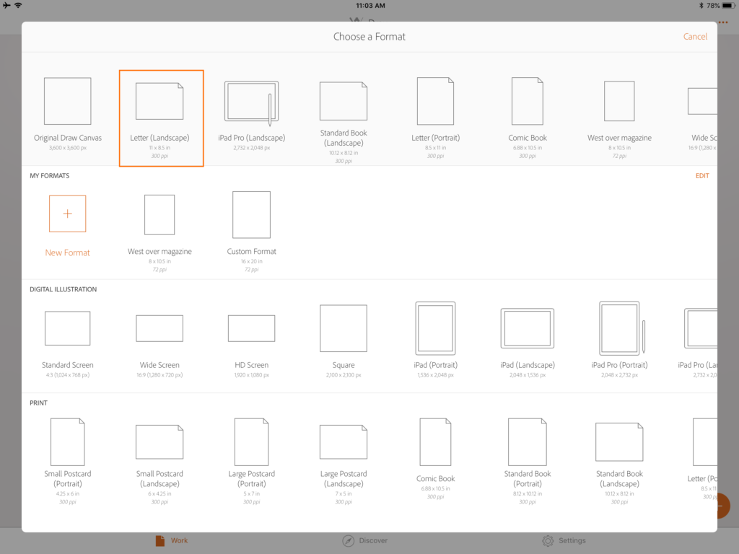This screenshot has width=739, height=554.
Task: Tap EDIT next to My Formats
Action: click(701, 176)
